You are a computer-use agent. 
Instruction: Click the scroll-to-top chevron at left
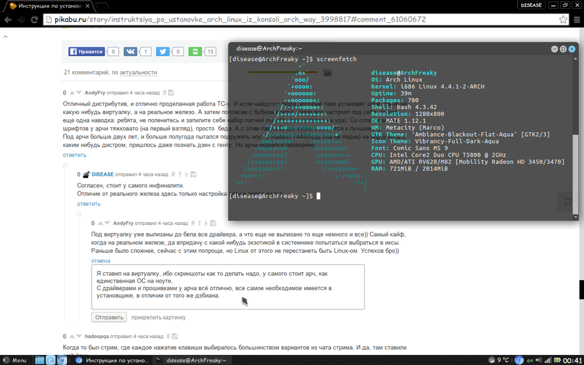(x=6, y=36)
